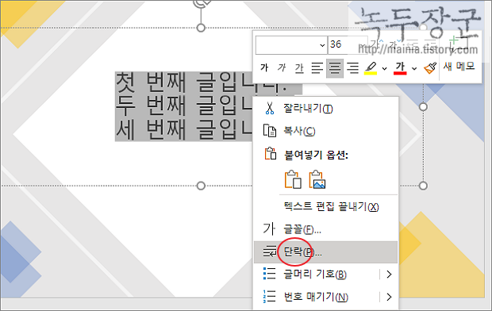Click the text line starting 두 번째
Viewport: 492px width, 311px height.
pos(183,106)
